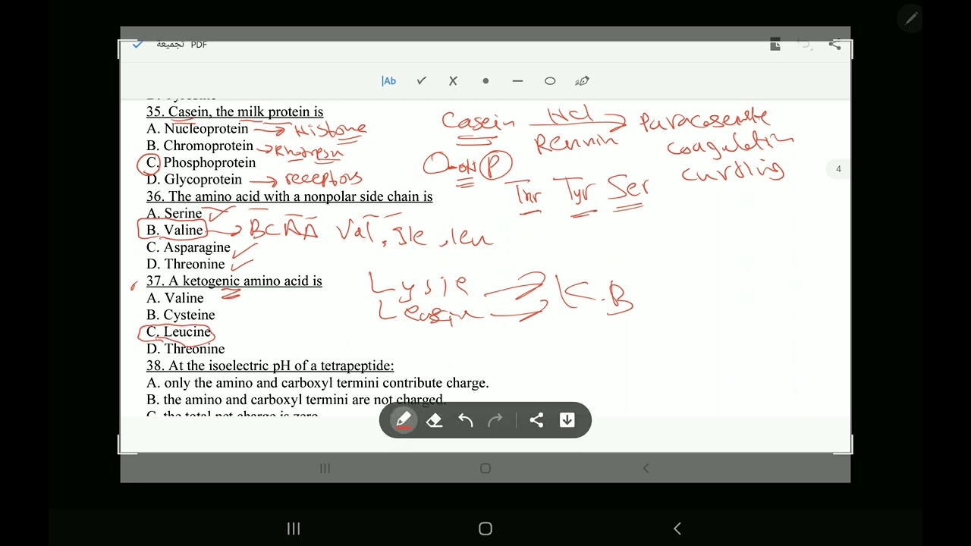
Task: Select the dot mark tool
Action: point(485,81)
